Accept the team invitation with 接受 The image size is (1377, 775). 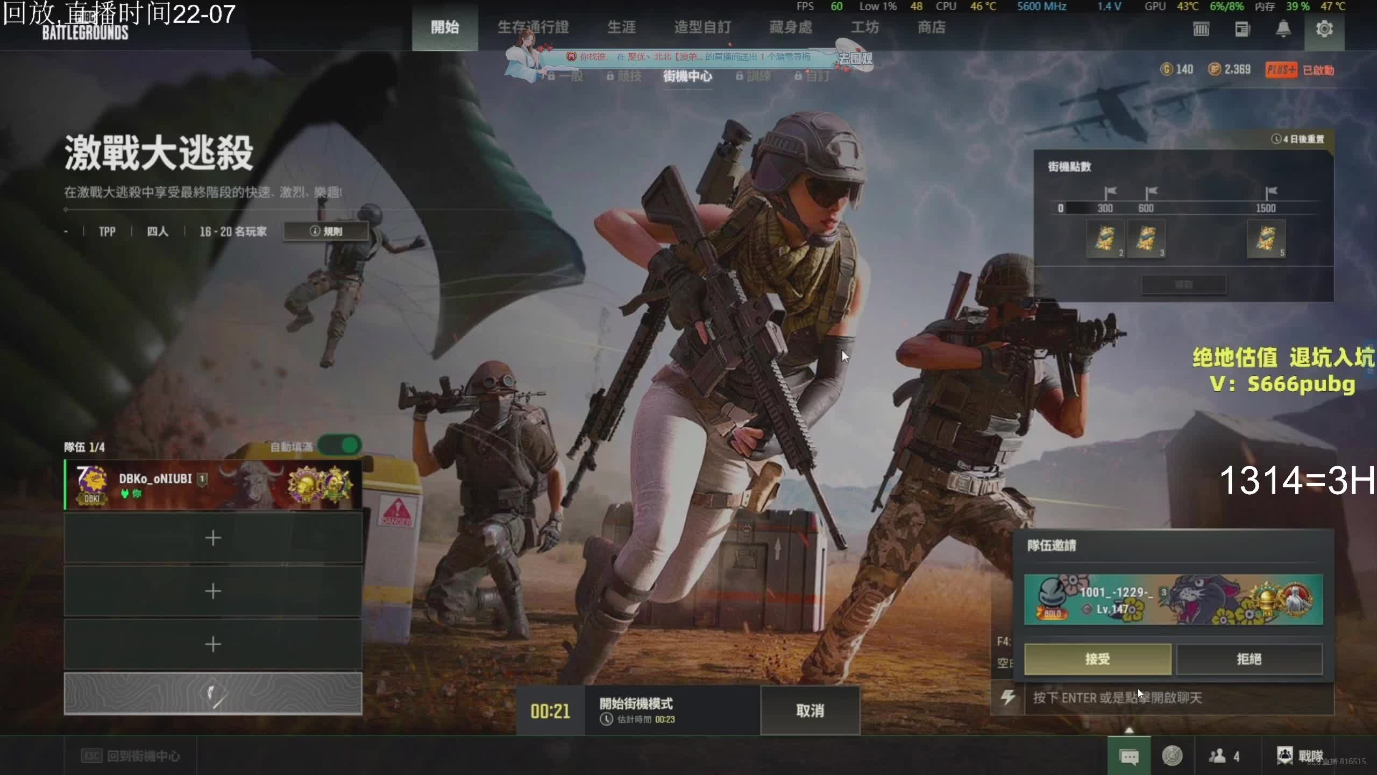1097,659
